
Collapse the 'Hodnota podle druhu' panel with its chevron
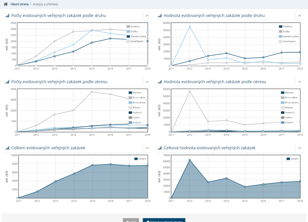point(300,16)
